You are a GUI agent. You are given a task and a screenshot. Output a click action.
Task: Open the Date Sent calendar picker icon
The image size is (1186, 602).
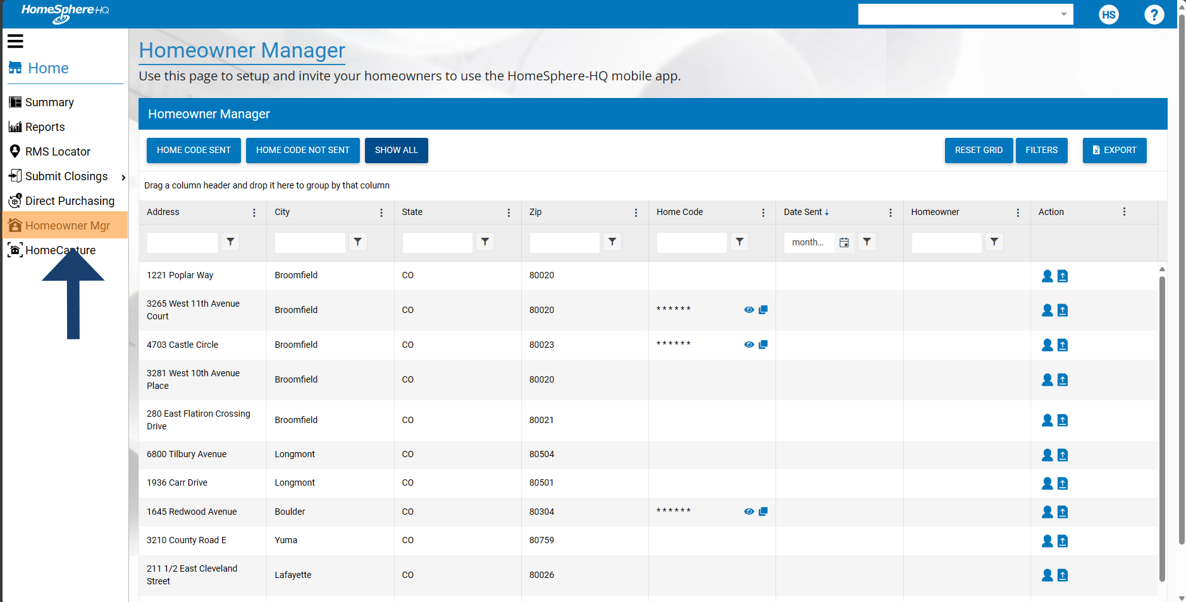[844, 242]
